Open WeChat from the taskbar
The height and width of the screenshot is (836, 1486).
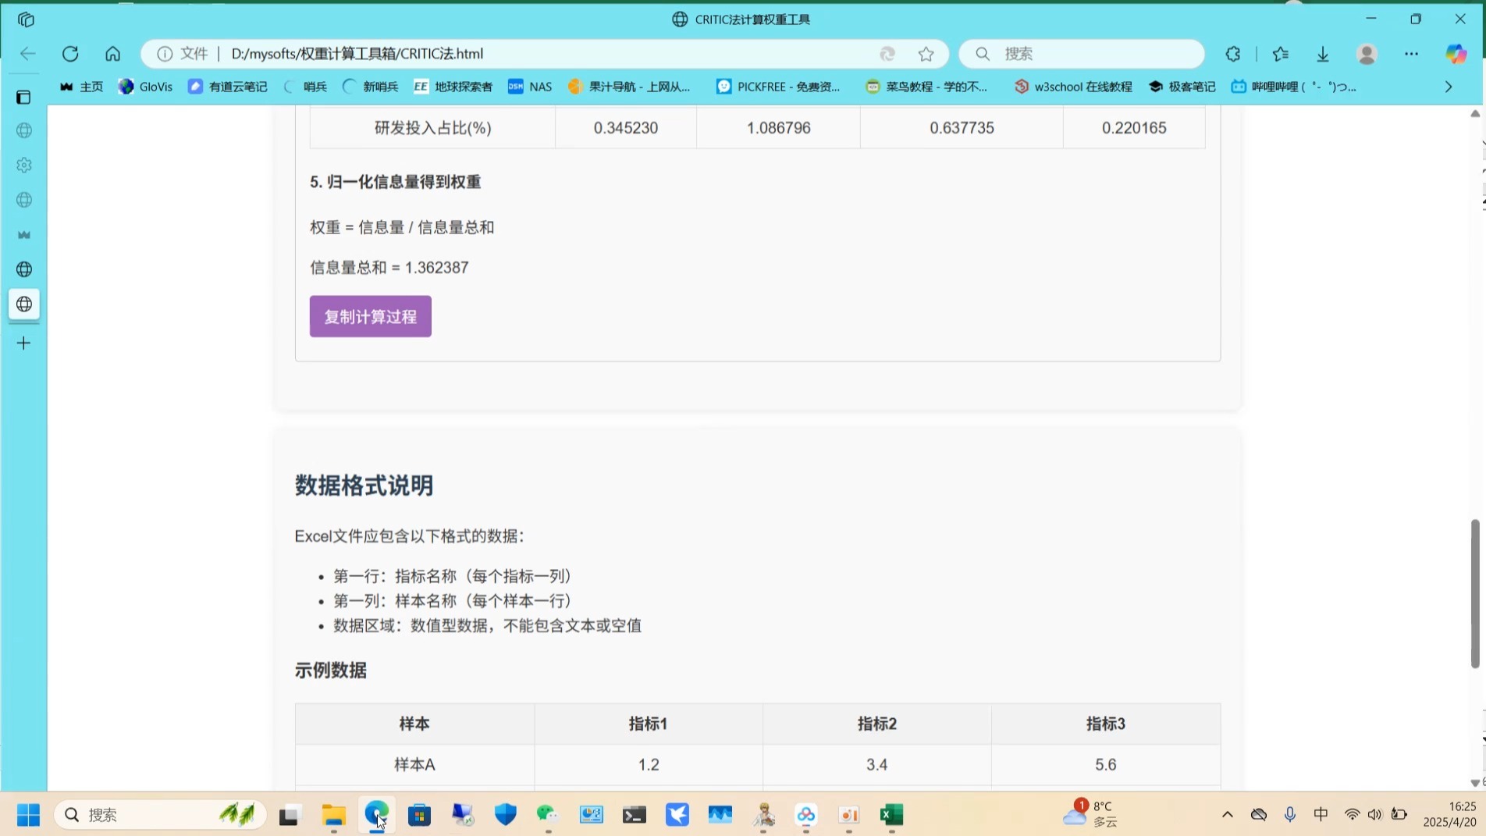(x=548, y=815)
